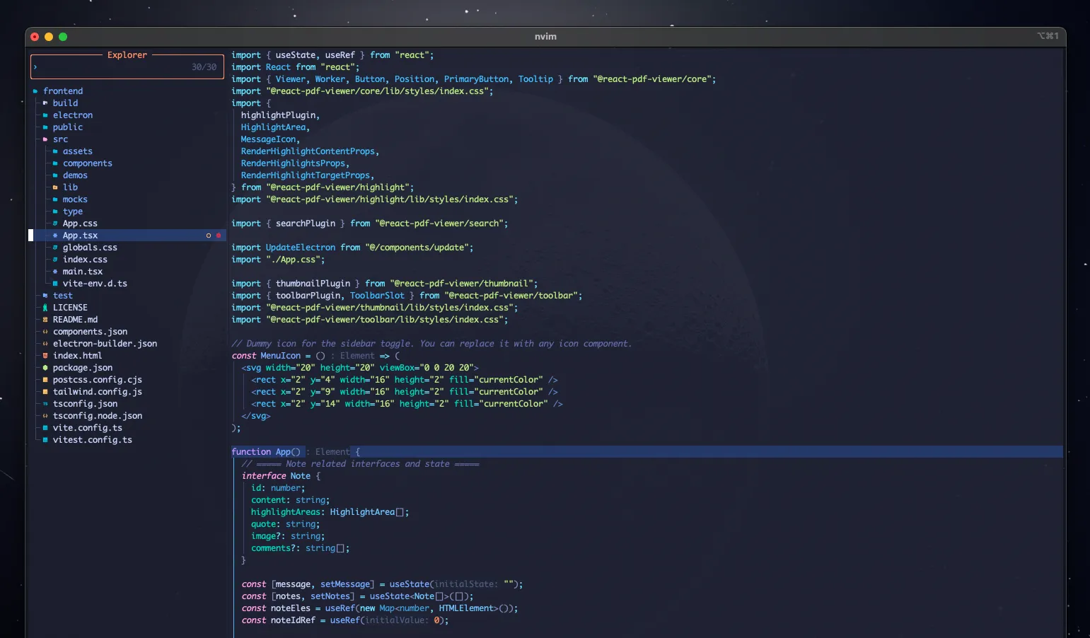Click the modified circle indicator on App.tsx
Viewport: 1090px width, 638px height.
click(x=209, y=236)
